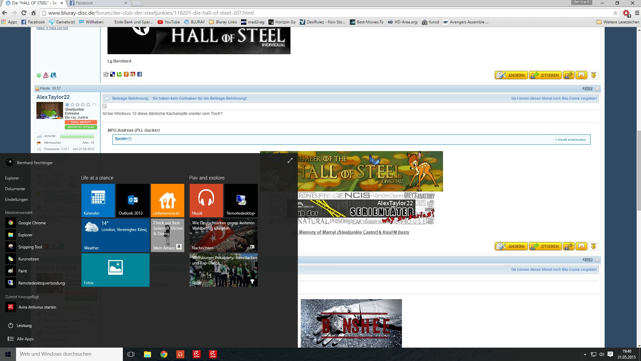This screenshot has width=641, height=361.
Task: Expand the spoiler with Inhalt einblenden
Action: (x=571, y=140)
